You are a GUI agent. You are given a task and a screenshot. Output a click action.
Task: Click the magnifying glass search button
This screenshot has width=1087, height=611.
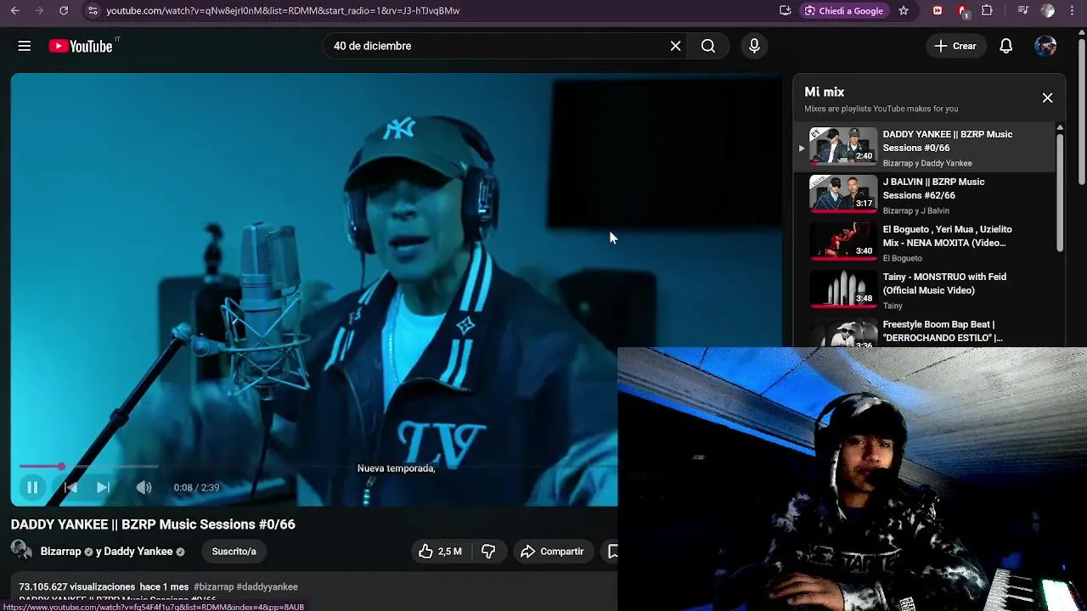pyautogui.click(x=708, y=46)
